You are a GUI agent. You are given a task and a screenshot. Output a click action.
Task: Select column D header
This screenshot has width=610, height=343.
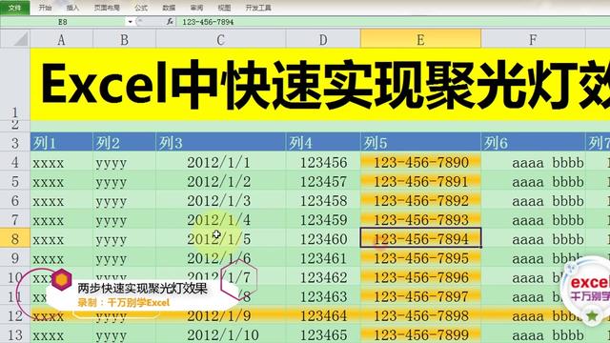click(x=323, y=39)
